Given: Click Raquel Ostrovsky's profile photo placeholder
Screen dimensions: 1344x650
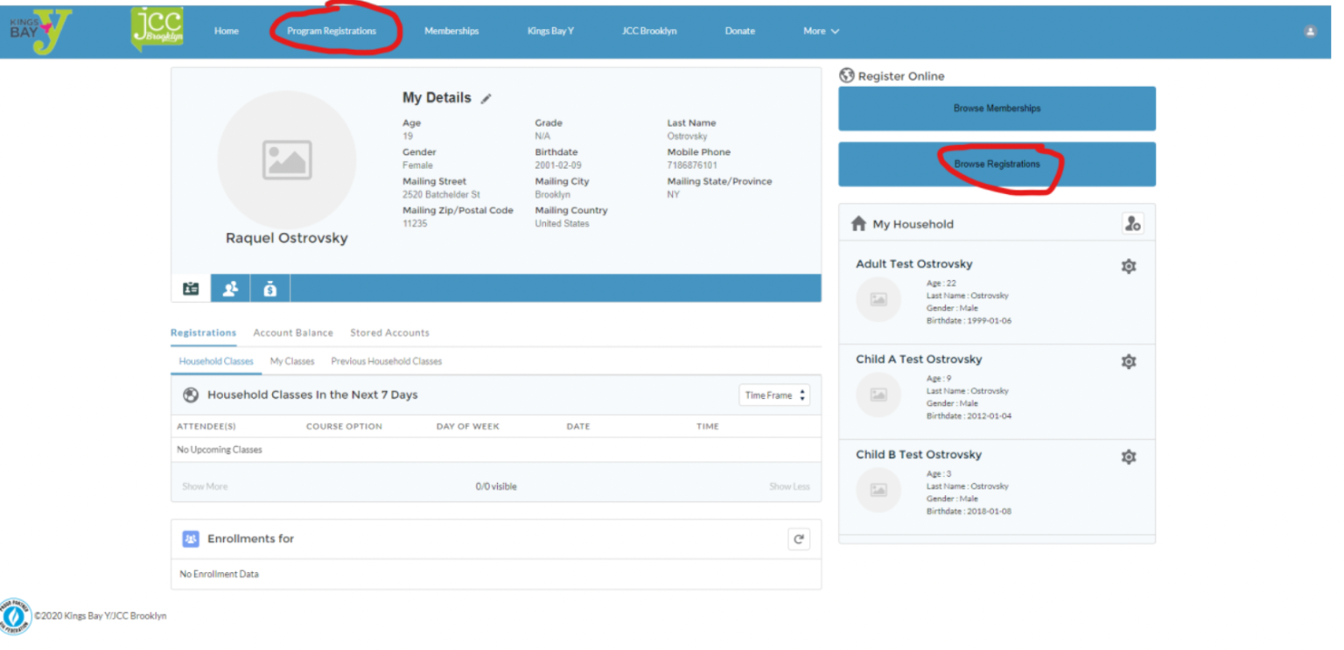Looking at the screenshot, I should pyautogui.click(x=286, y=160).
